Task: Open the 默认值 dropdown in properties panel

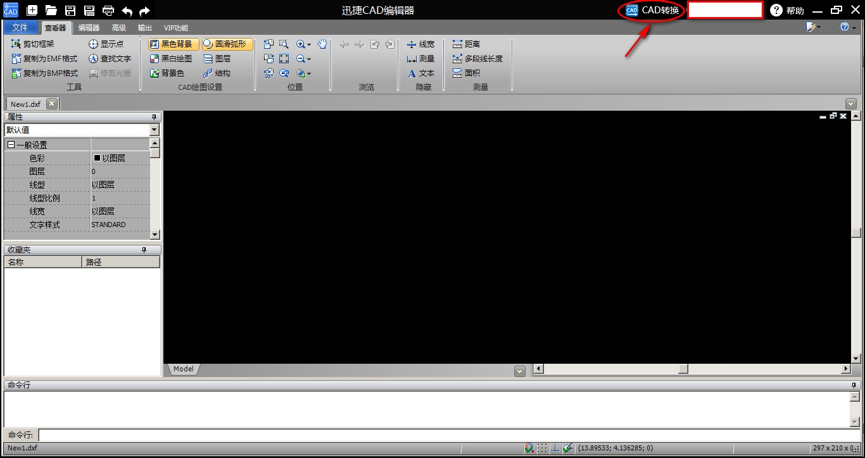Action: [x=155, y=130]
